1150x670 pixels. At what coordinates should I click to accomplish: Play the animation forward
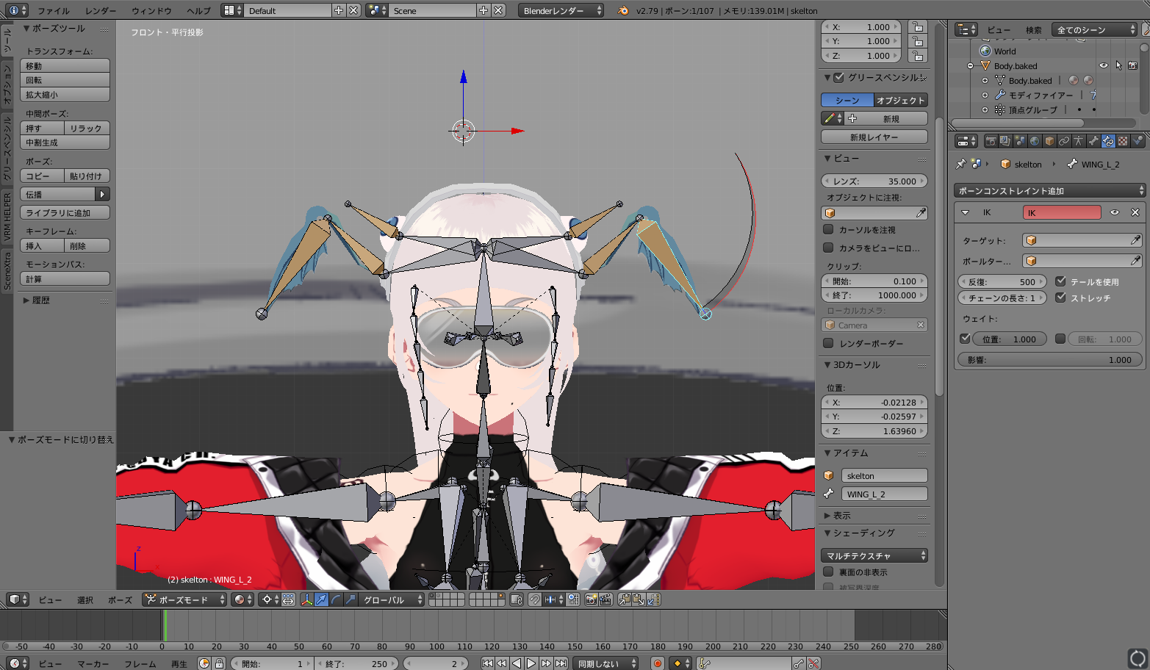click(531, 663)
